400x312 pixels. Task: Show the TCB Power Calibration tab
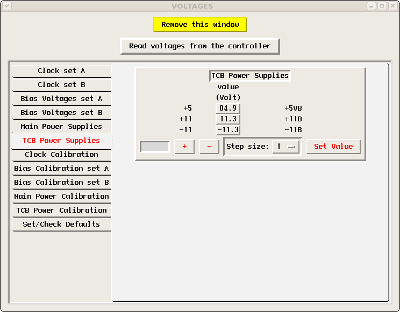(61, 211)
